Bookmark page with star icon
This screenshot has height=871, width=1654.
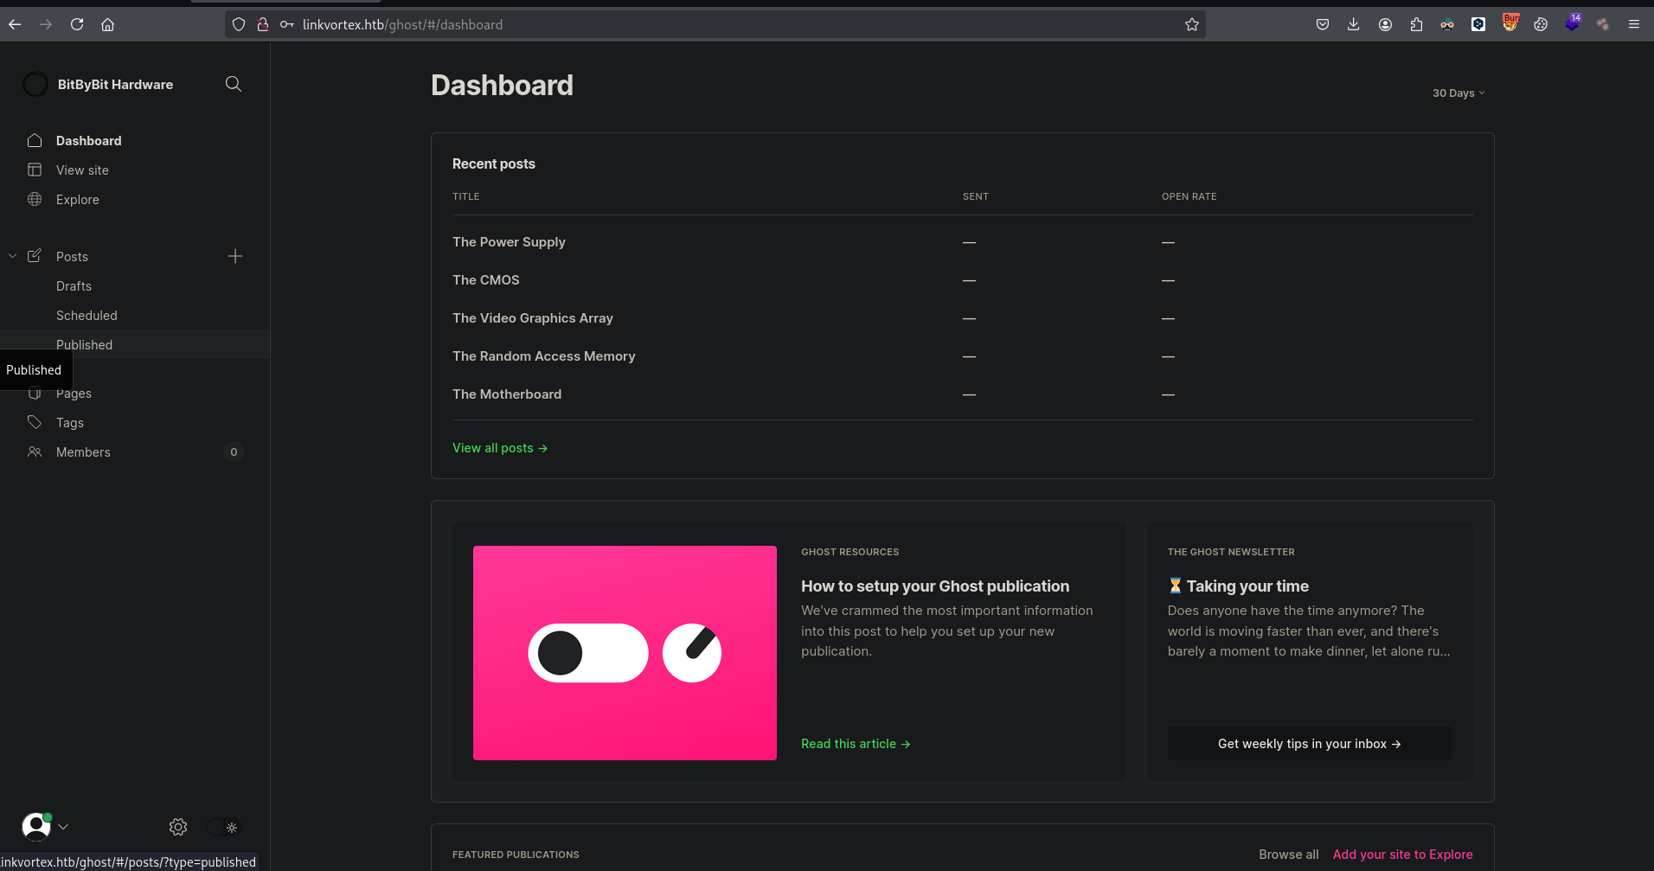pyautogui.click(x=1191, y=24)
